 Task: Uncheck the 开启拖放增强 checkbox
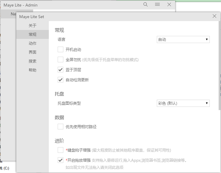tap(60, 160)
